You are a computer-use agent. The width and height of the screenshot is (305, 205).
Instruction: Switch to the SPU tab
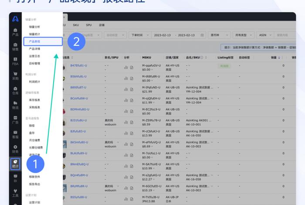[89, 25]
